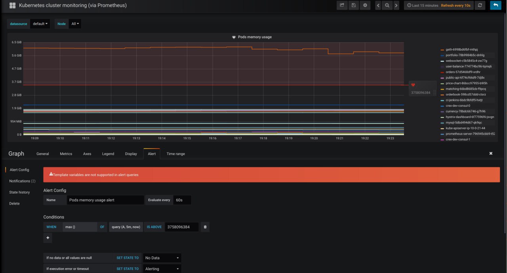
Task: Click the trash icon to delete condition
Action: [x=205, y=227]
